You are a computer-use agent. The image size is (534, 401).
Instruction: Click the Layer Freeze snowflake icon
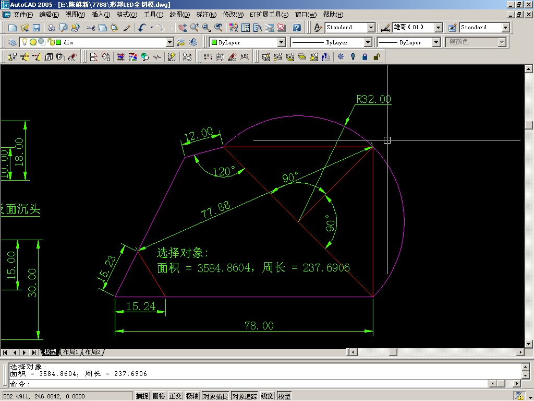click(x=341, y=57)
